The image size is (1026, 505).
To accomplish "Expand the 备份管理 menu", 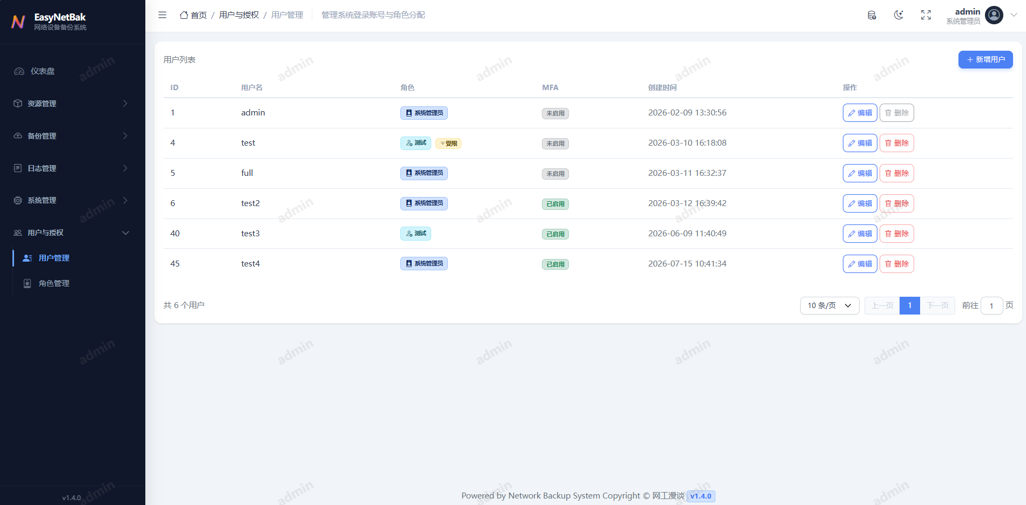I will pyautogui.click(x=72, y=136).
